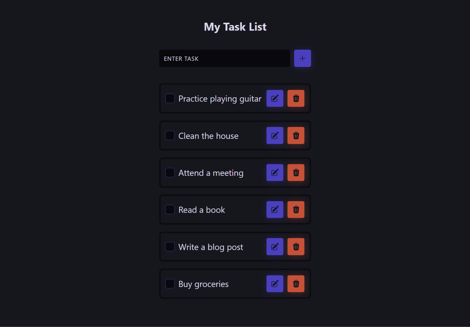The height and width of the screenshot is (327, 470).
Task: Delete the 'Write a blog post' task
Action: tap(296, 247)
